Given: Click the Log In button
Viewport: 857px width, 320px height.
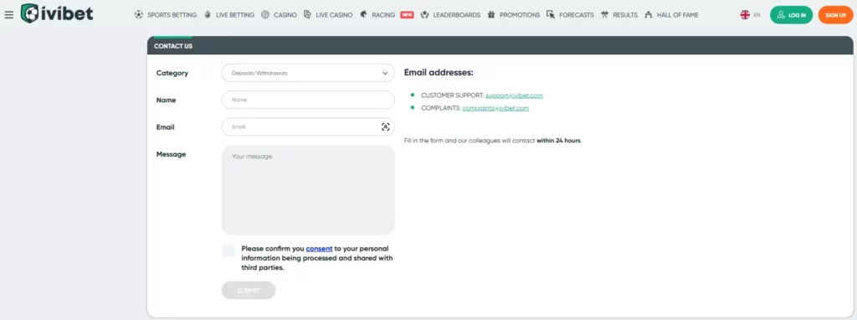Looking at the screenshot, I should 791,15.
